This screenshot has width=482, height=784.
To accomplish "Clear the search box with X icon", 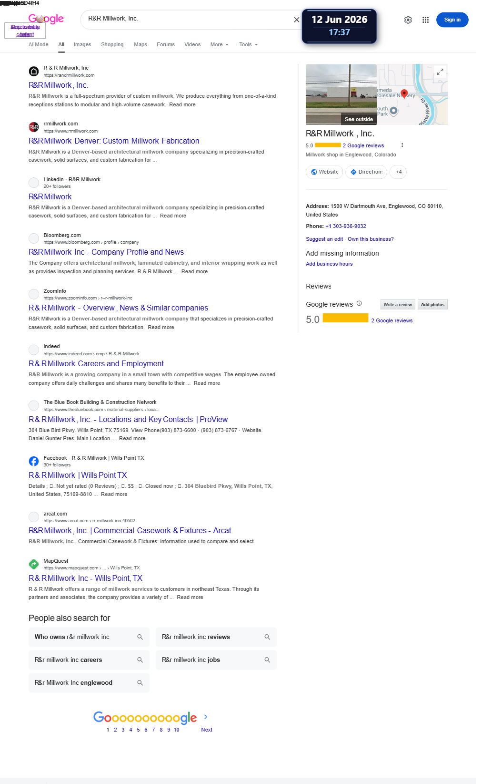I will (x=297, y=20).
